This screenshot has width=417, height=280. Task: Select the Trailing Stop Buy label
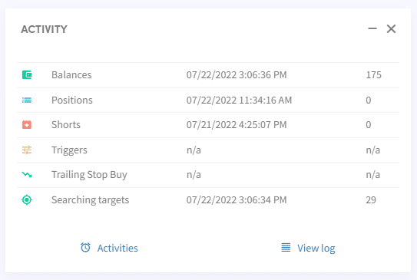click(x=89, y=175)
